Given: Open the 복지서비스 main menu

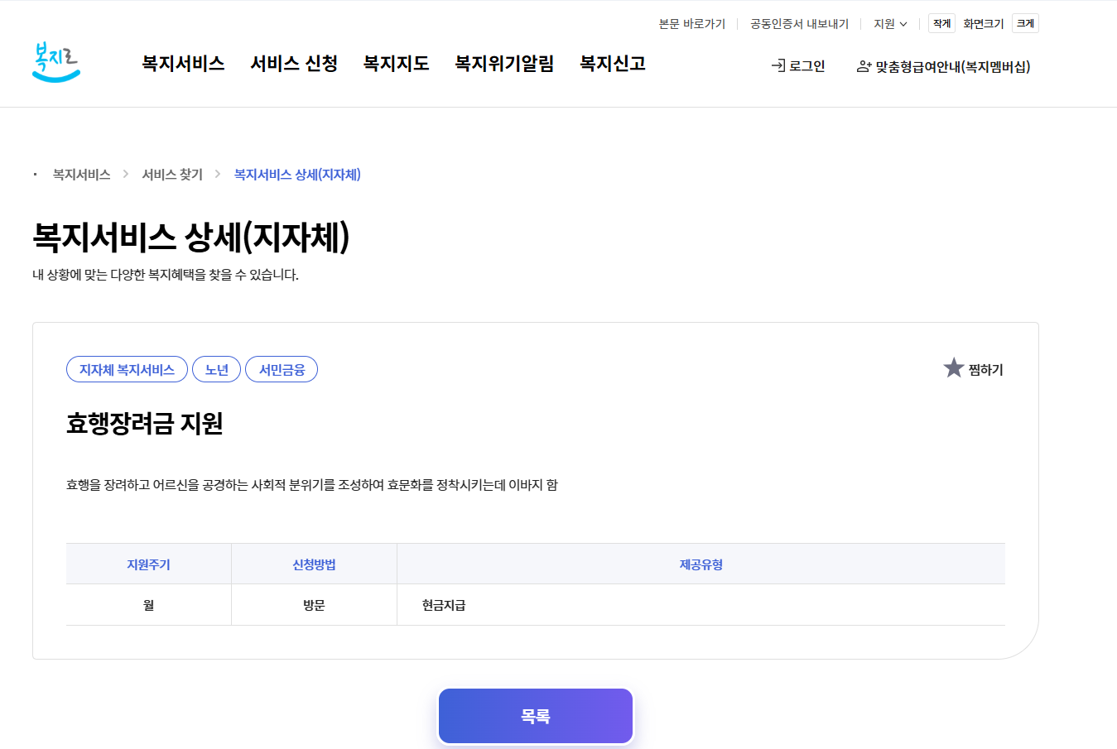Looking at the screenshot, I should (183, 64).
